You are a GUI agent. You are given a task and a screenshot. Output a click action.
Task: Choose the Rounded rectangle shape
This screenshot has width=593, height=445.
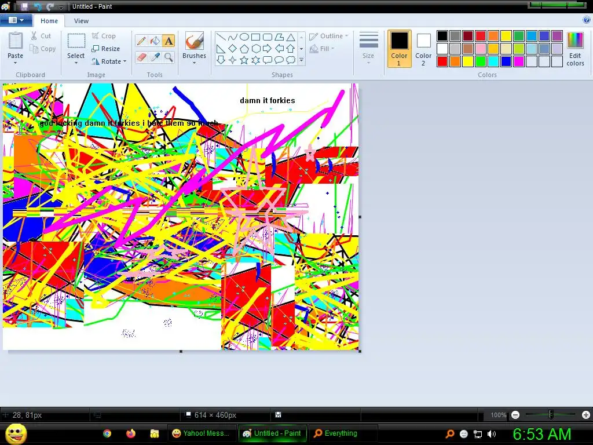pyautogui.click(x=268, y=37)
